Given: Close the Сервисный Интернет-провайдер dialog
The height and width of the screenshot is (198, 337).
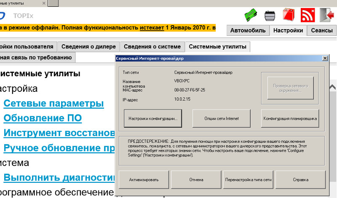Looking at the screenshot, I should click(325, 58).
